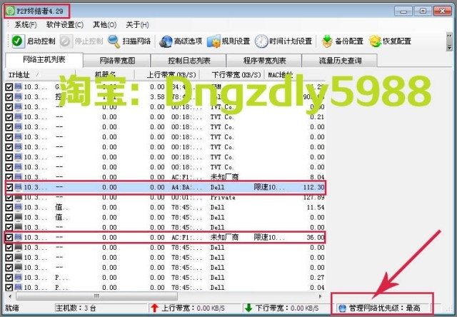Click the 恢复配置 toolbar button

390,41
